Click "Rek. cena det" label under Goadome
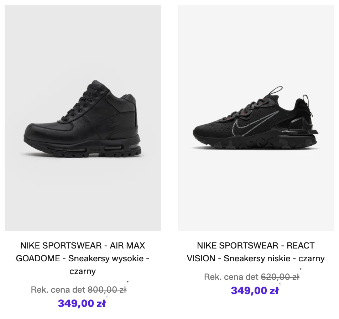This screenshot has height=319, width=339. pyautogui.click(x=58, y=290)
